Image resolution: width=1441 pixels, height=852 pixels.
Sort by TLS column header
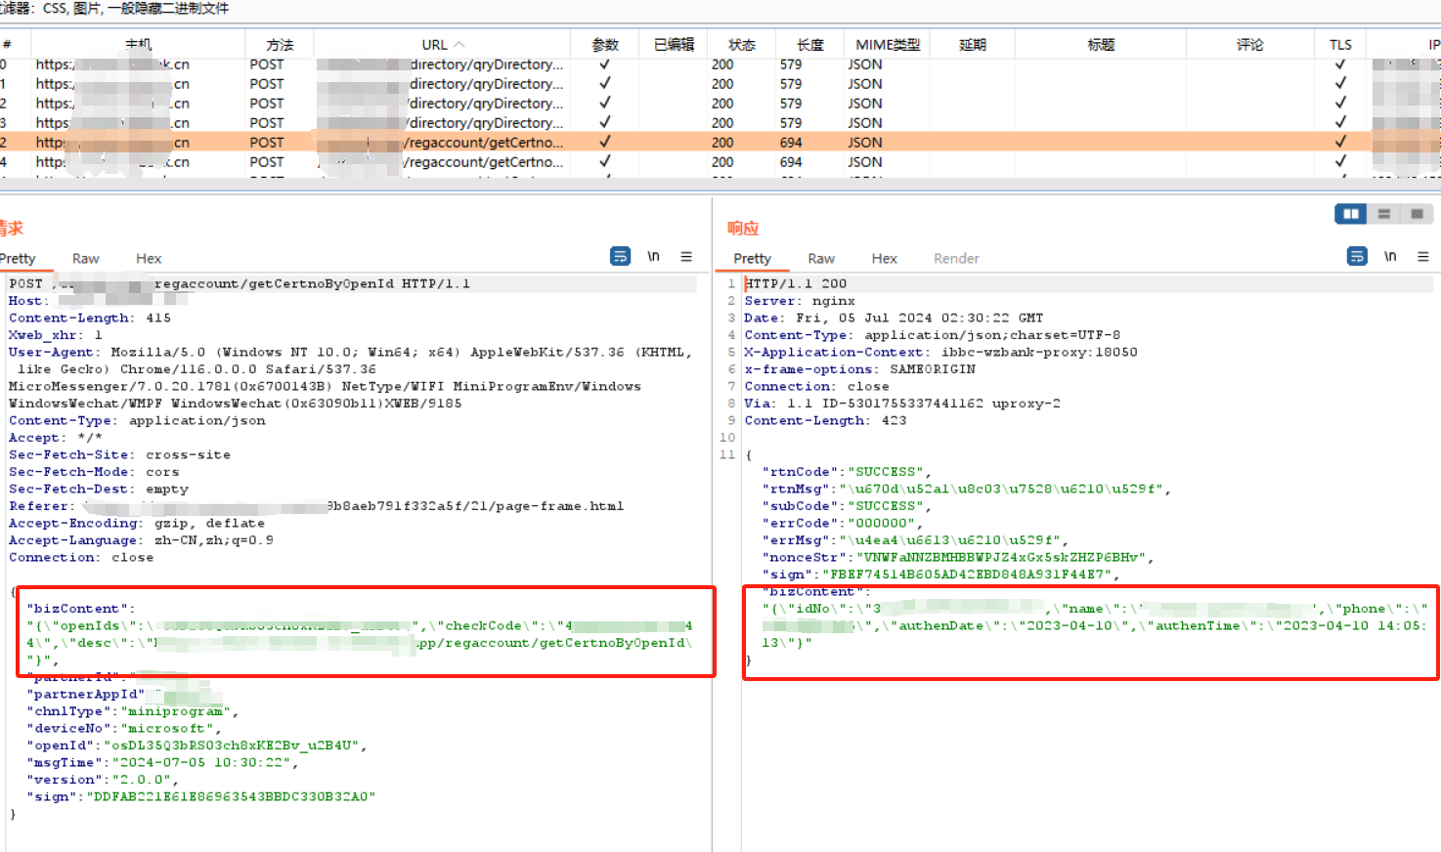pyautogui.click(x=1340, y=45)
